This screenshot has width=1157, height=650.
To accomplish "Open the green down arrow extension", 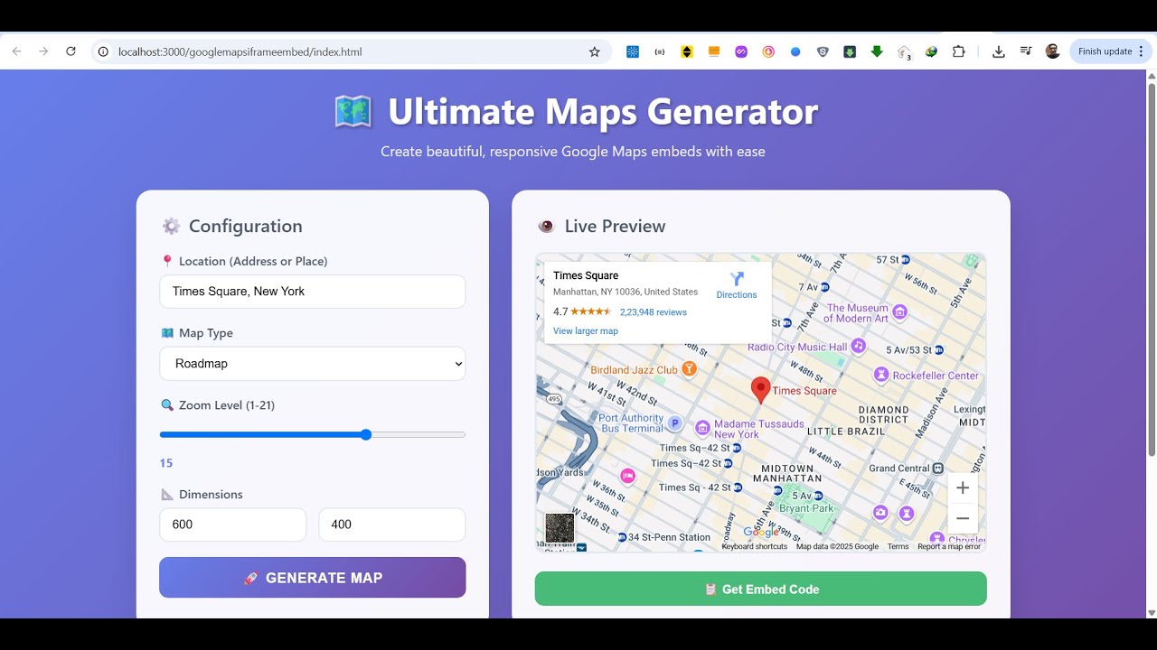I will (877, 51).
